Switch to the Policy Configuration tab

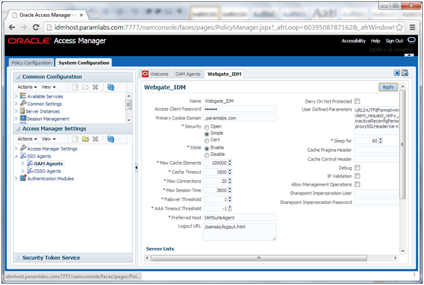tap(31, 63)
